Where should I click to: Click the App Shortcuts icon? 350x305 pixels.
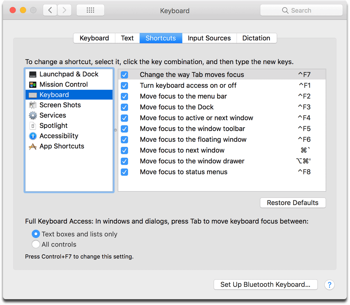[x=33, y=146]
